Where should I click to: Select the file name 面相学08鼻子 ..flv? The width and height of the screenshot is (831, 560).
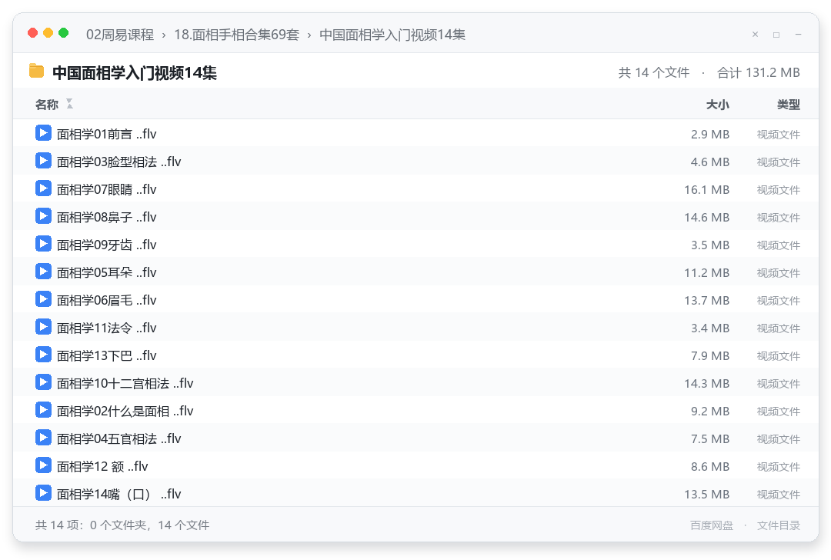click(106, 217)
